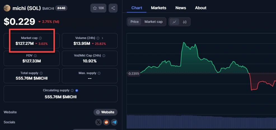Click the #446 rank badge
Screen dimensions: 276x130
61,8
